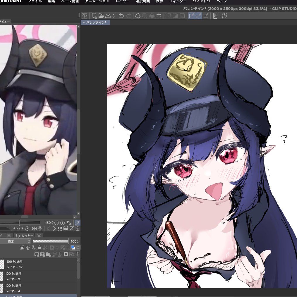Rotate the sub view image left
Viewport: 297px width, 297px height.
[x=15, y=229]
